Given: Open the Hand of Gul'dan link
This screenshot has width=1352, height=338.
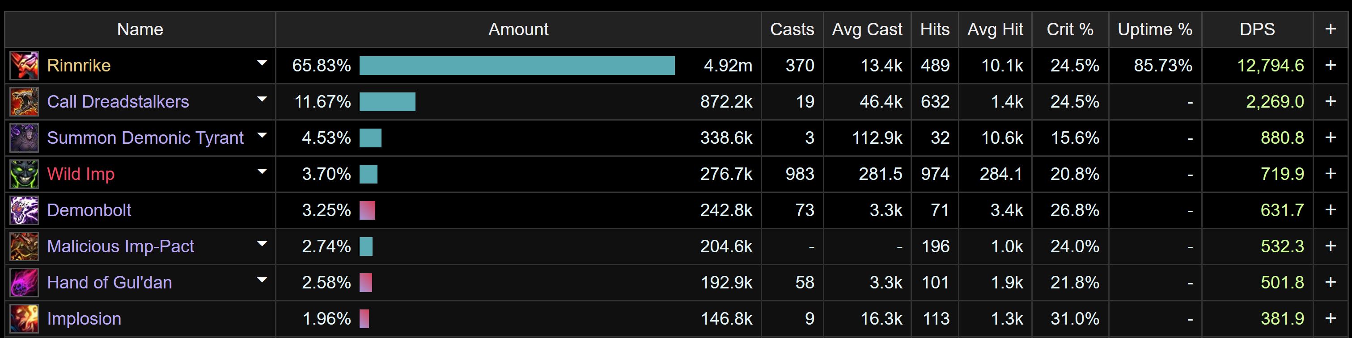Looking at the screenshot, I should [x=109, y=283].
